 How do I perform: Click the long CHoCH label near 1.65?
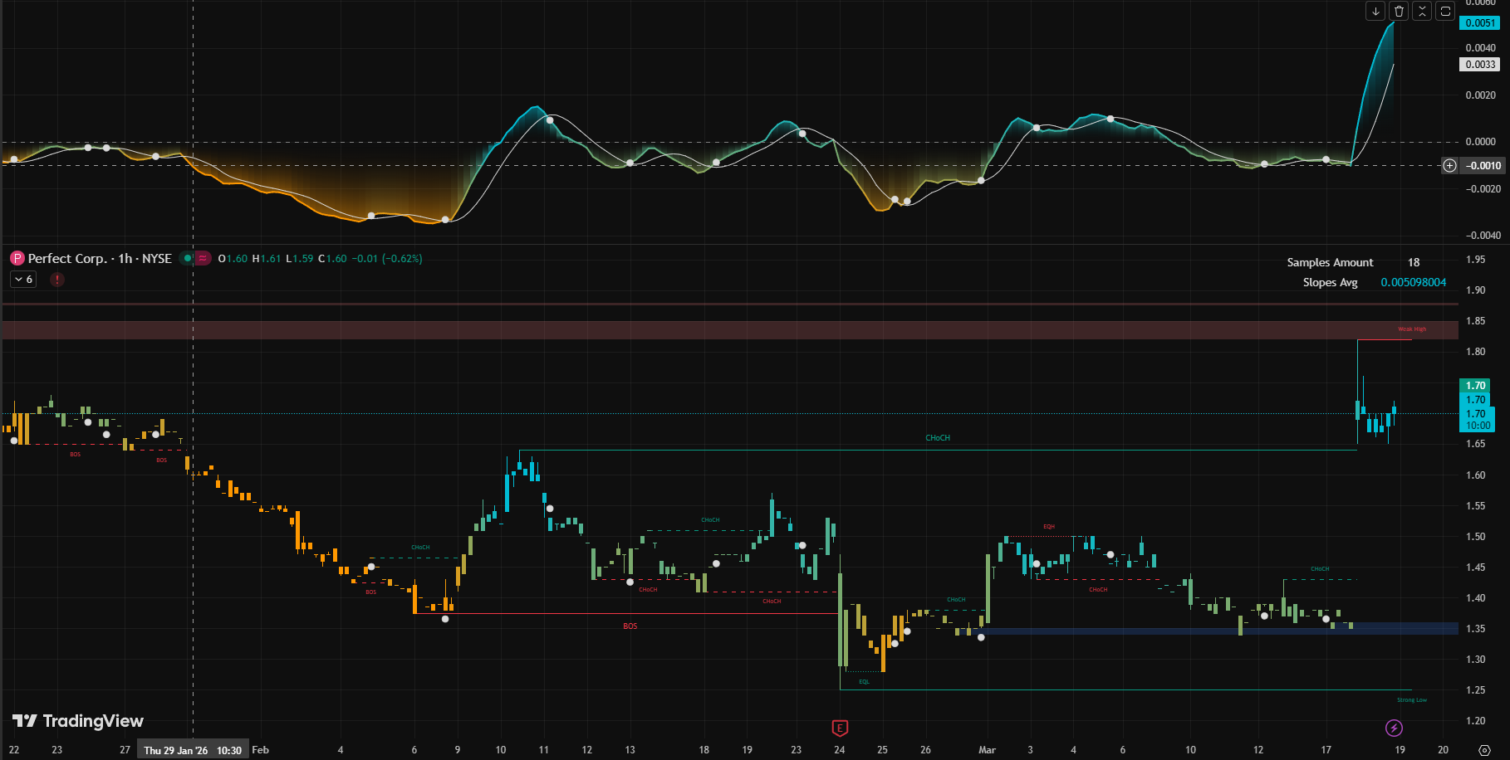click(x=938, y=438)
